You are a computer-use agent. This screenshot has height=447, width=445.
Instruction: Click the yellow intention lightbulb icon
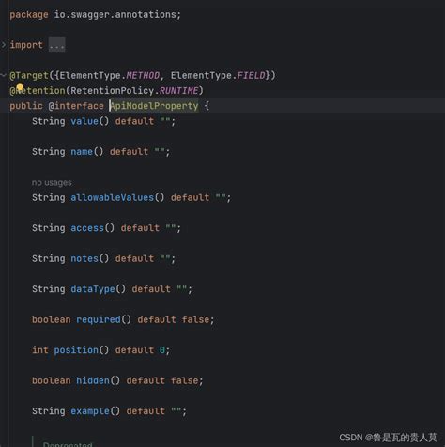[20, 86]
